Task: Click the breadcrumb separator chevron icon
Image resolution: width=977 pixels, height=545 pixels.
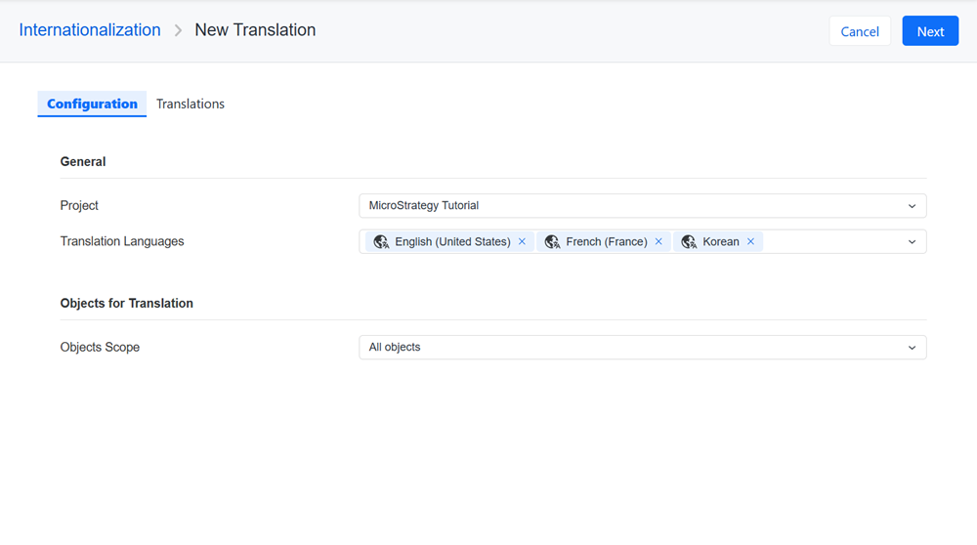Action: tap(178, 30)
